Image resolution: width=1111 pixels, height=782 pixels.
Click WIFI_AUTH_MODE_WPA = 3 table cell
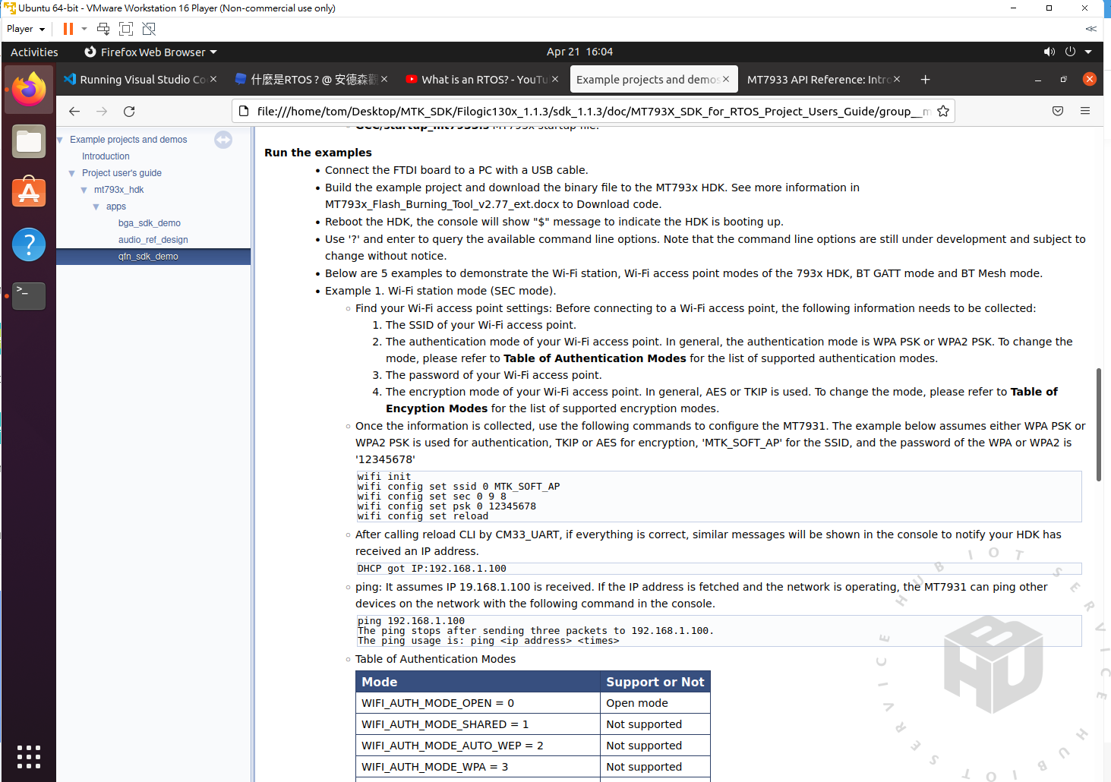click(478, 767)
